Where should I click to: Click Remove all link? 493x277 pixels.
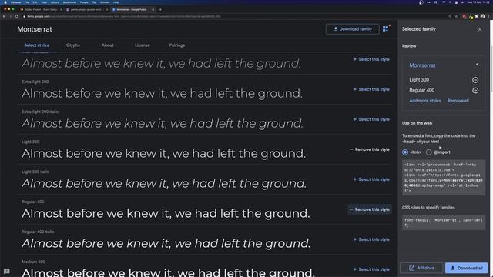pos(458,101)
